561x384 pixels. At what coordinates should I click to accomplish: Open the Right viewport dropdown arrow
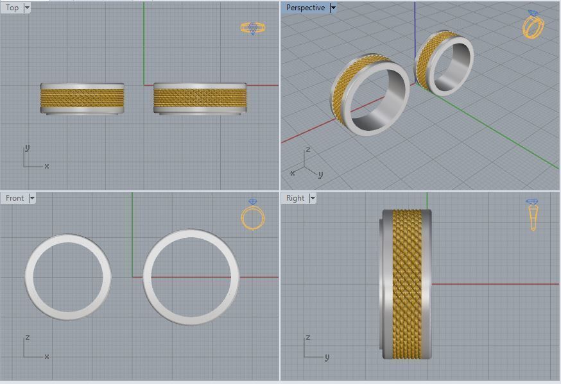(313, 198)
